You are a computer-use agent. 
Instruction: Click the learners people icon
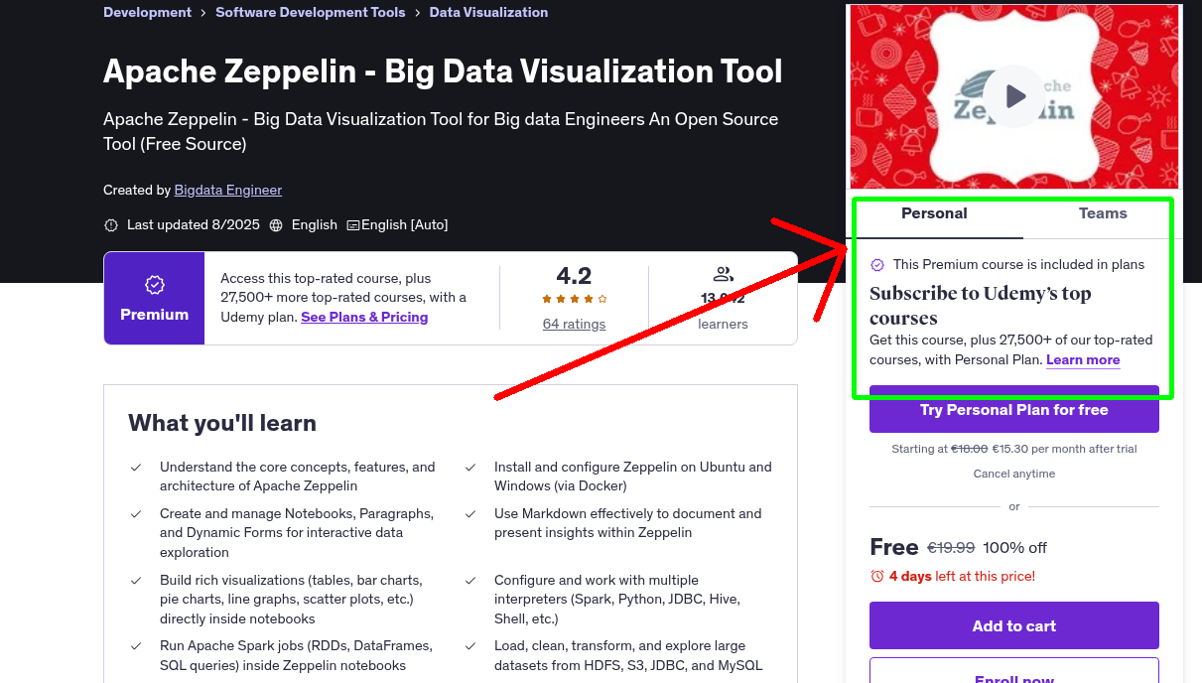click(723, 274)
